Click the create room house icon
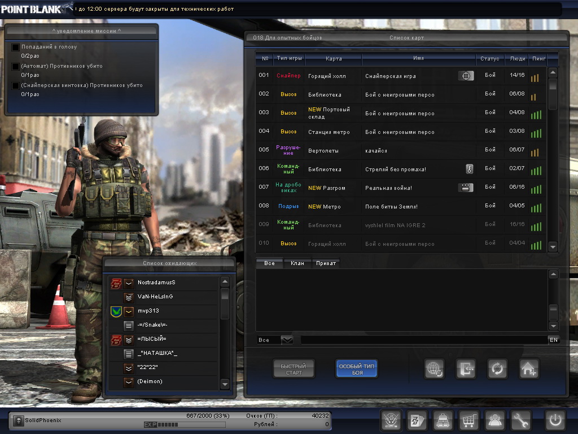The image size is (578, 434). (x=529, y=369)
